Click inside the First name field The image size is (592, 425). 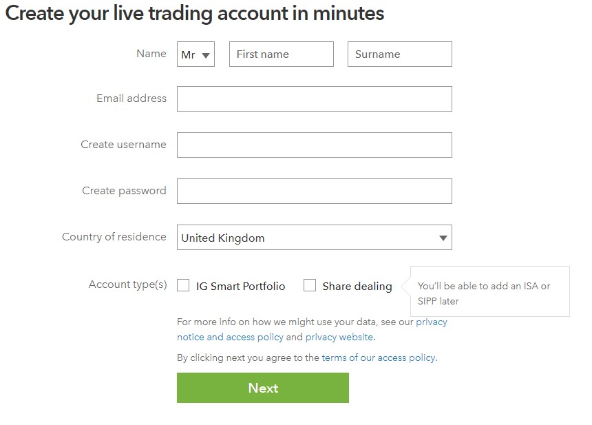pyautogui.click(x=281, y=54)
